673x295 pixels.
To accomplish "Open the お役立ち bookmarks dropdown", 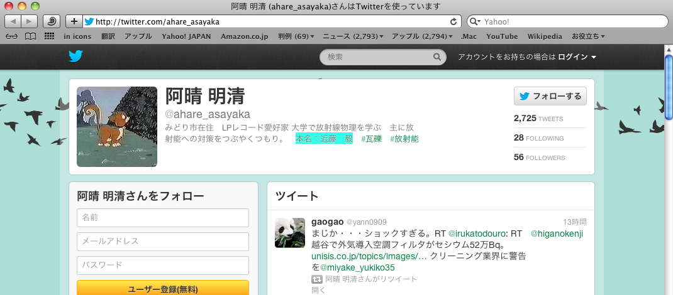I will click(588, 36).
